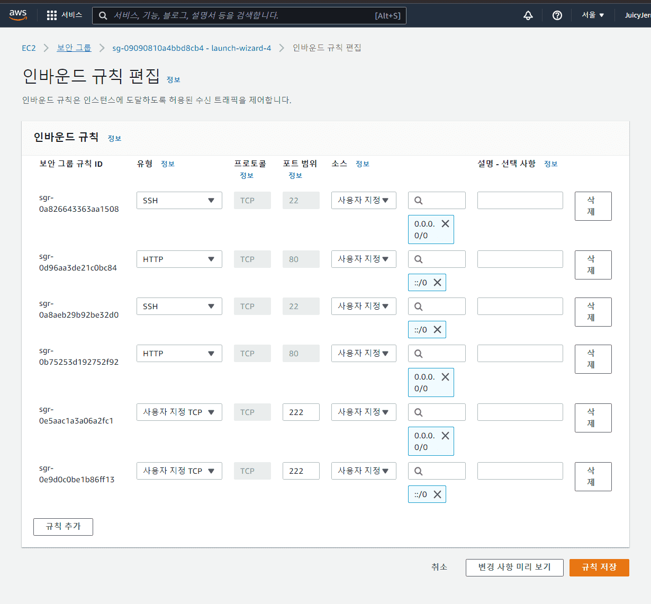Focus description field for rule sgr-0d96aa3de21c0bc84
651x604 pixels.
coord(520,259)
